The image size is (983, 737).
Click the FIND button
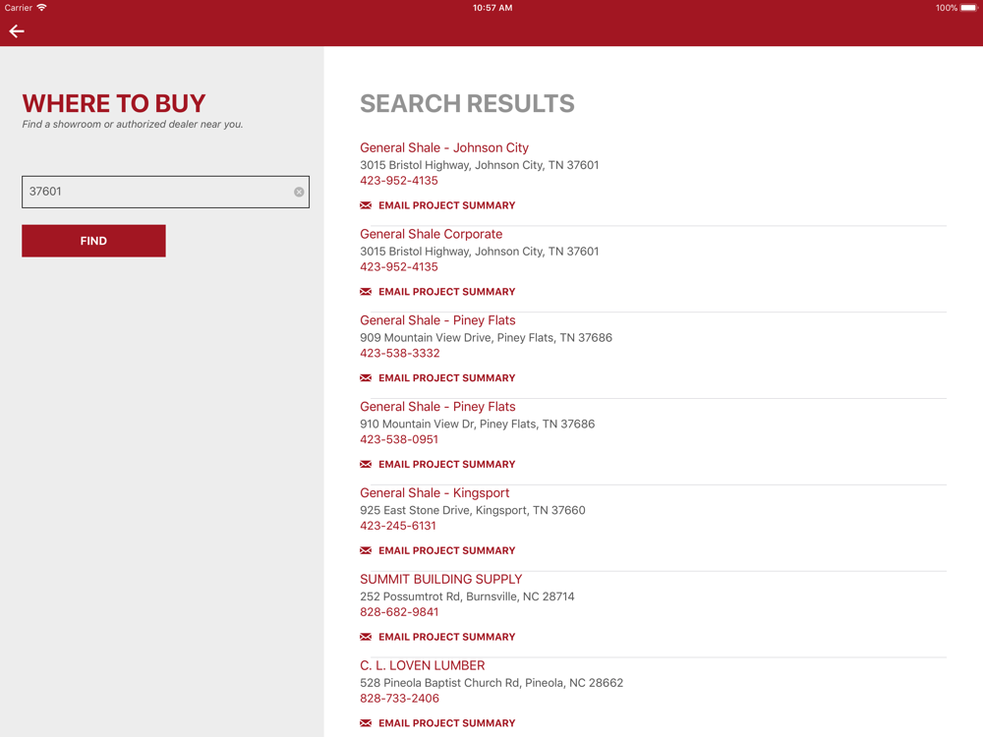(x=93, y=241)
